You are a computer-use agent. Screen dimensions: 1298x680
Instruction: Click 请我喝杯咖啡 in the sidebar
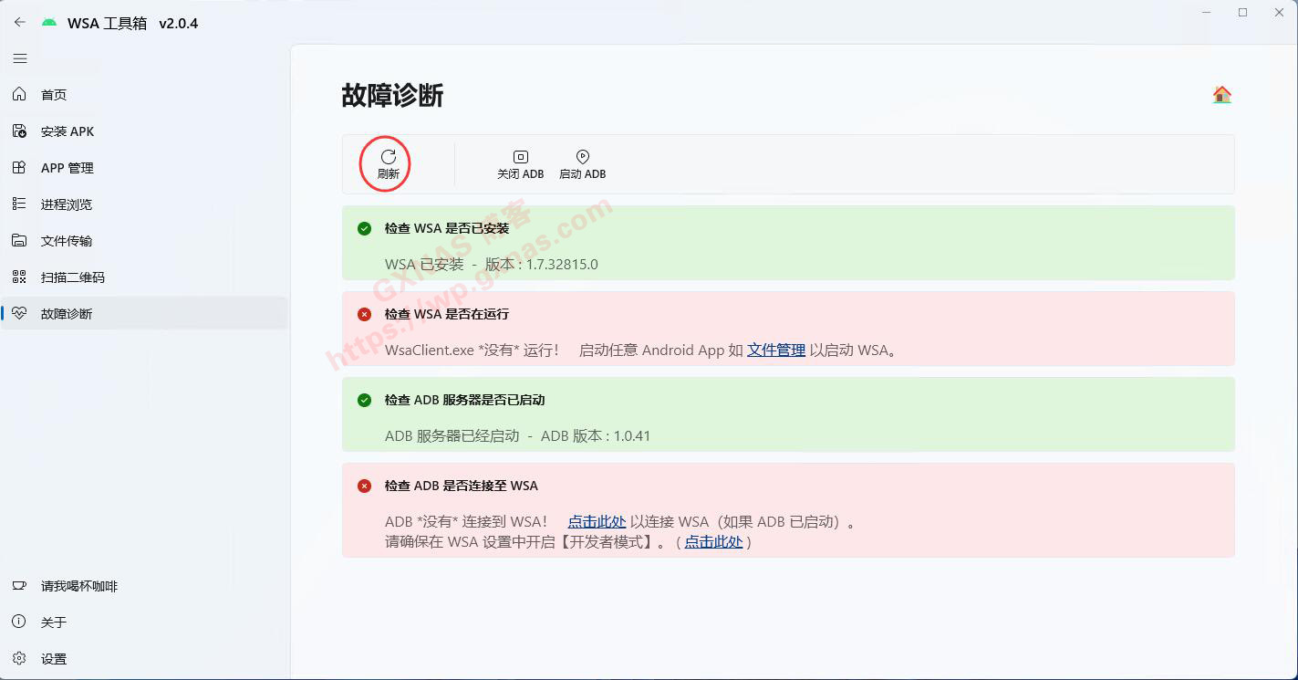(x=78, y=586)
